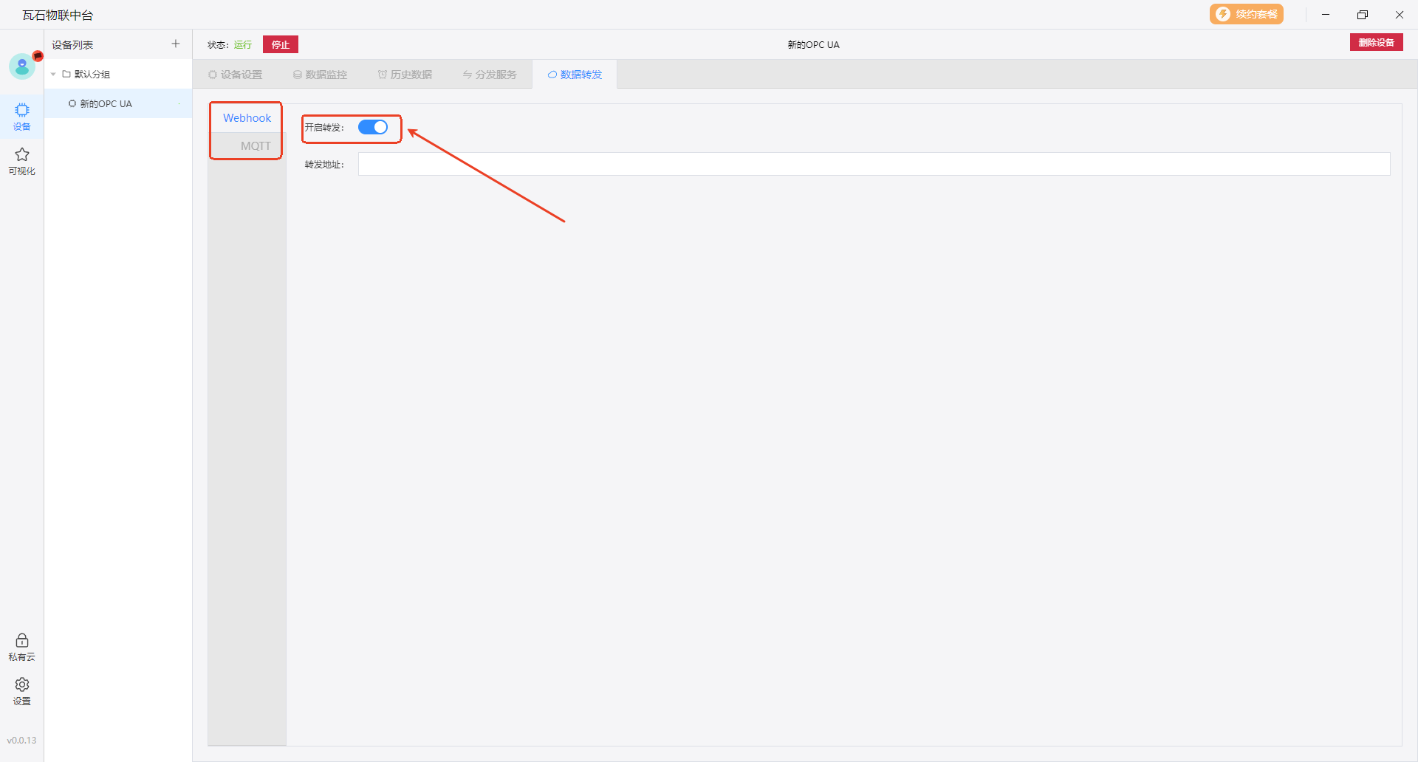Collapse the 默认分组 group arrow
This screenshot has width=1418, height=762.
coord(53,75)
